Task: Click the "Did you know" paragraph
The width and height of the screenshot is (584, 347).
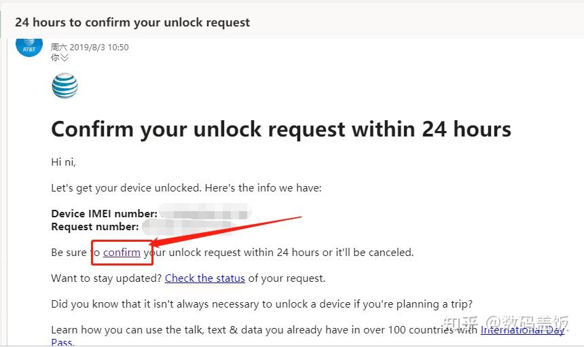Action: tap(262, 304)
